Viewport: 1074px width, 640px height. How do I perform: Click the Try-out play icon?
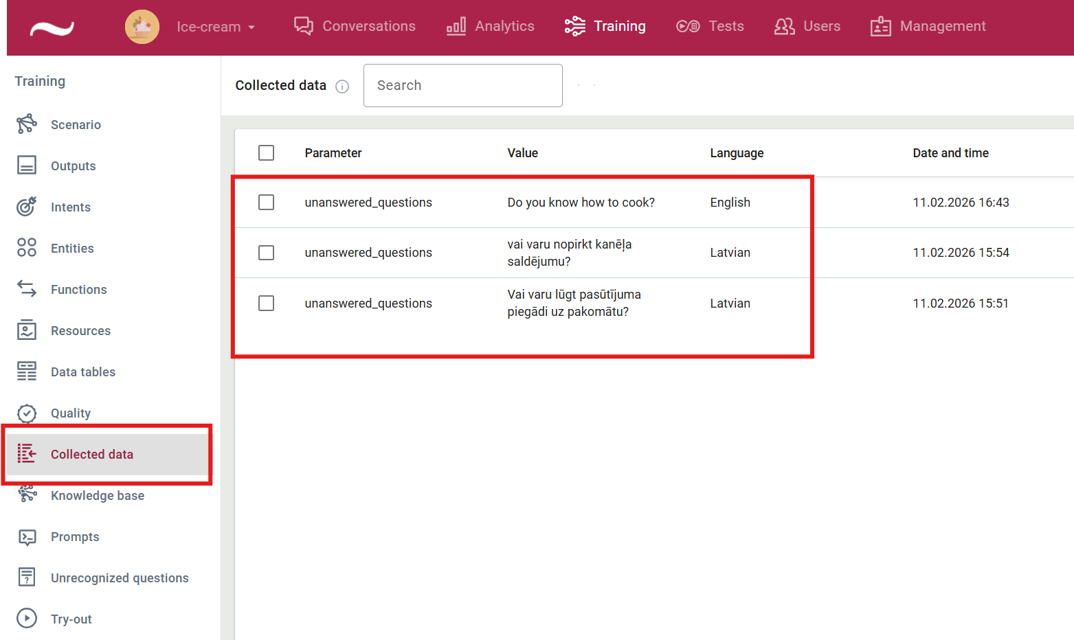click(27, 619)
